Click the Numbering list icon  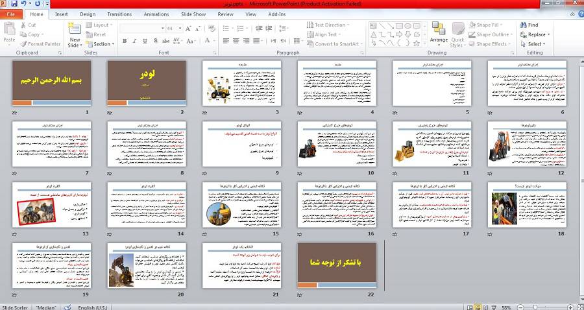pos(240,29)
